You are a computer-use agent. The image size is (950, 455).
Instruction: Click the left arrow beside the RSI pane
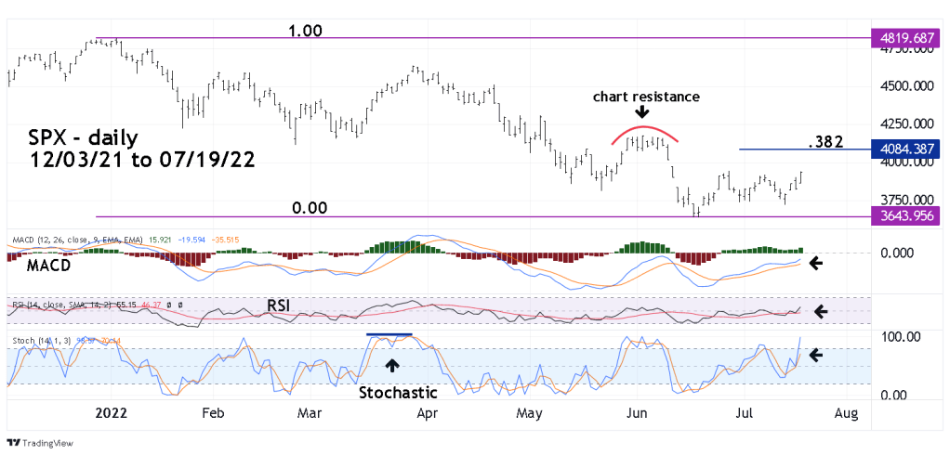[821, 310]
